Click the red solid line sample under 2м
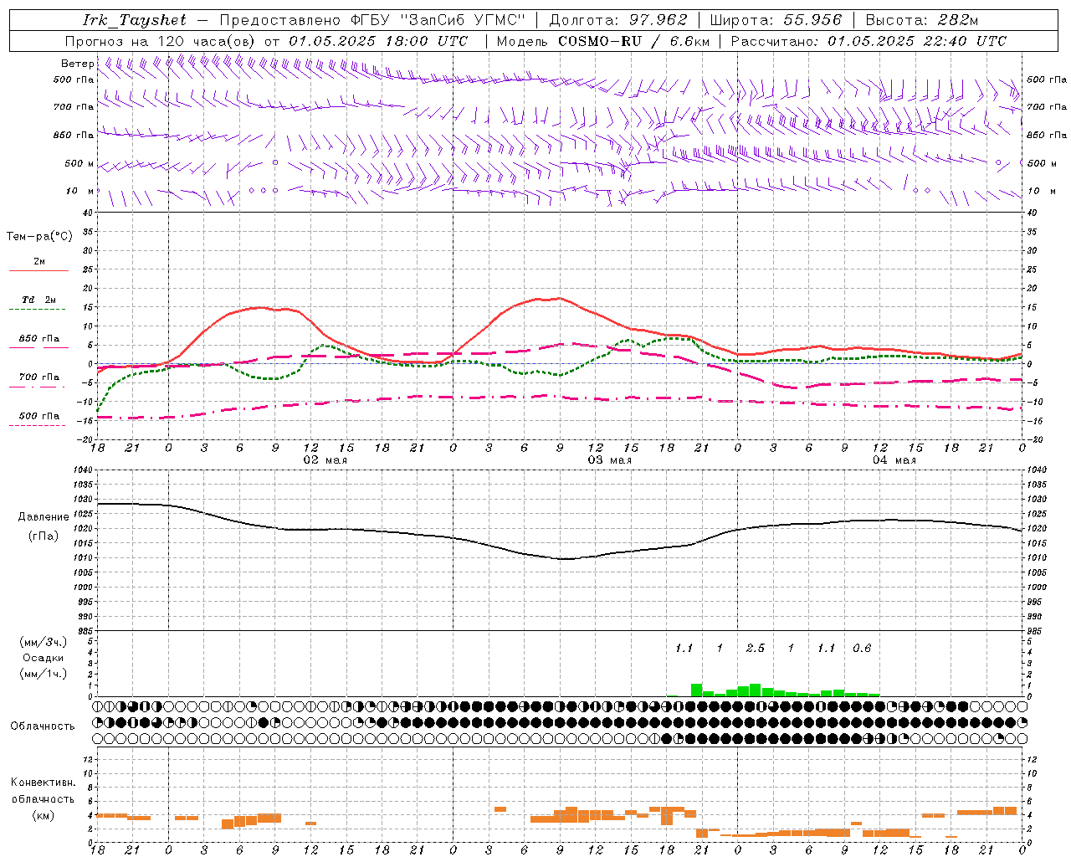This screenshot has height=857, width=1071. coord(38,271)
